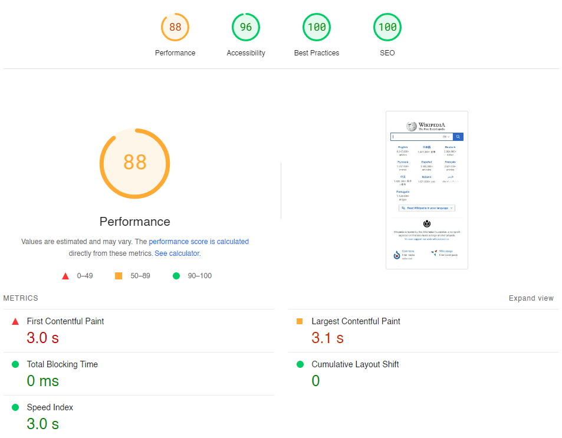Click Total Blocking Time green circle icon
Image resolution: width=562 pixels, height=438 pixels.
point(15,364)
